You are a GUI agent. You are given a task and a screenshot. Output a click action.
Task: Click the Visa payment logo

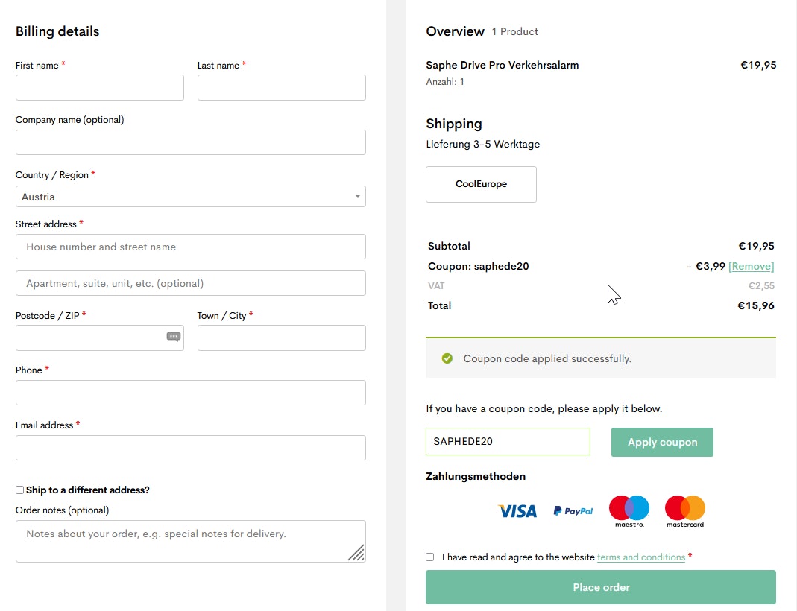point(517,511)
